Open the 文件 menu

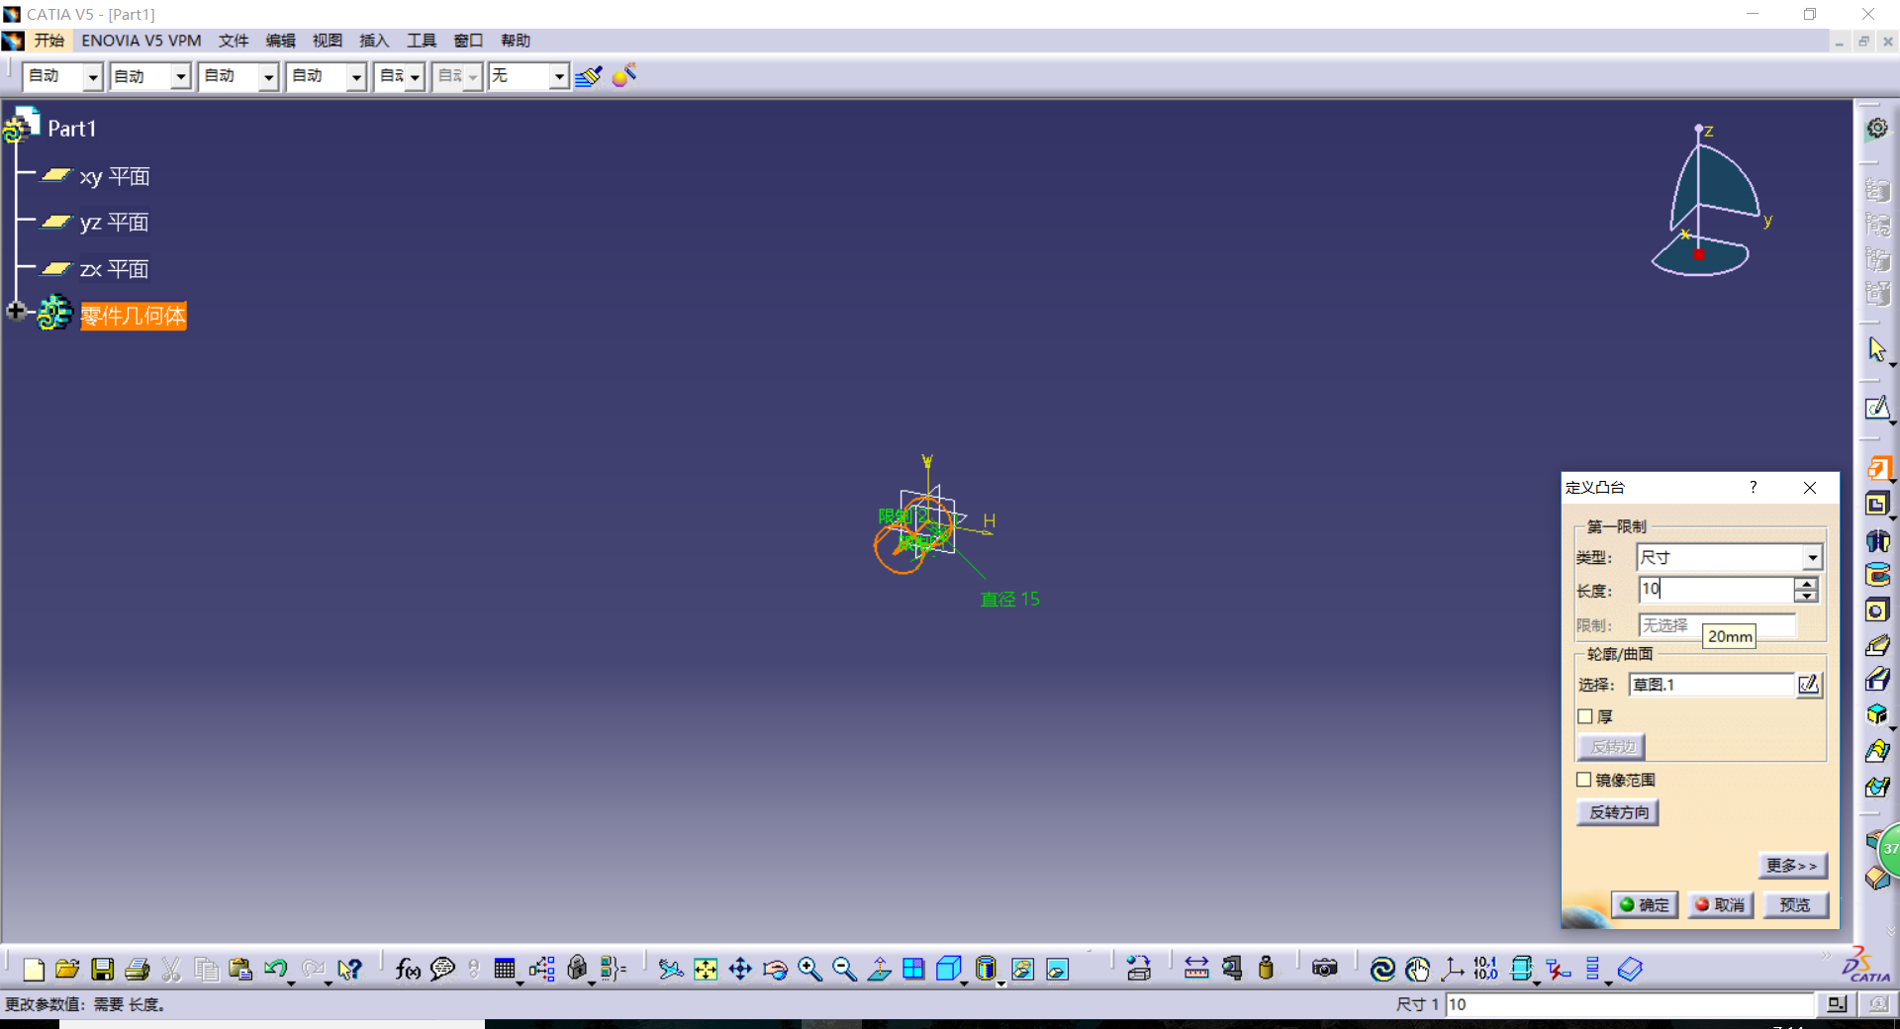point(234,41)
